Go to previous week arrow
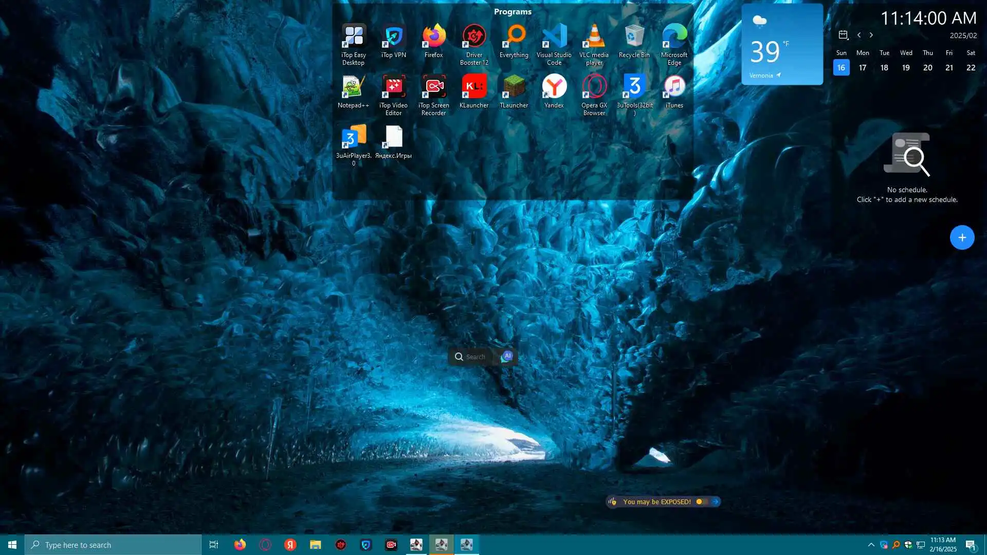 (859, 35)
